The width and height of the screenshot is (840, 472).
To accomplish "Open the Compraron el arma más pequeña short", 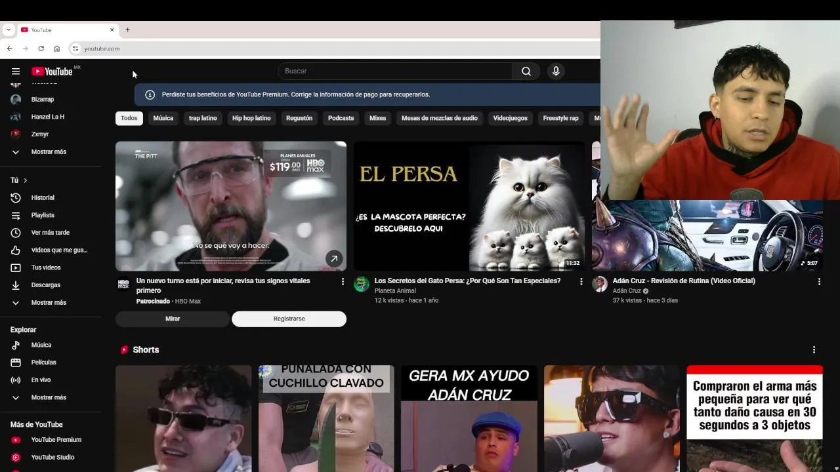I will click(755, 418).
